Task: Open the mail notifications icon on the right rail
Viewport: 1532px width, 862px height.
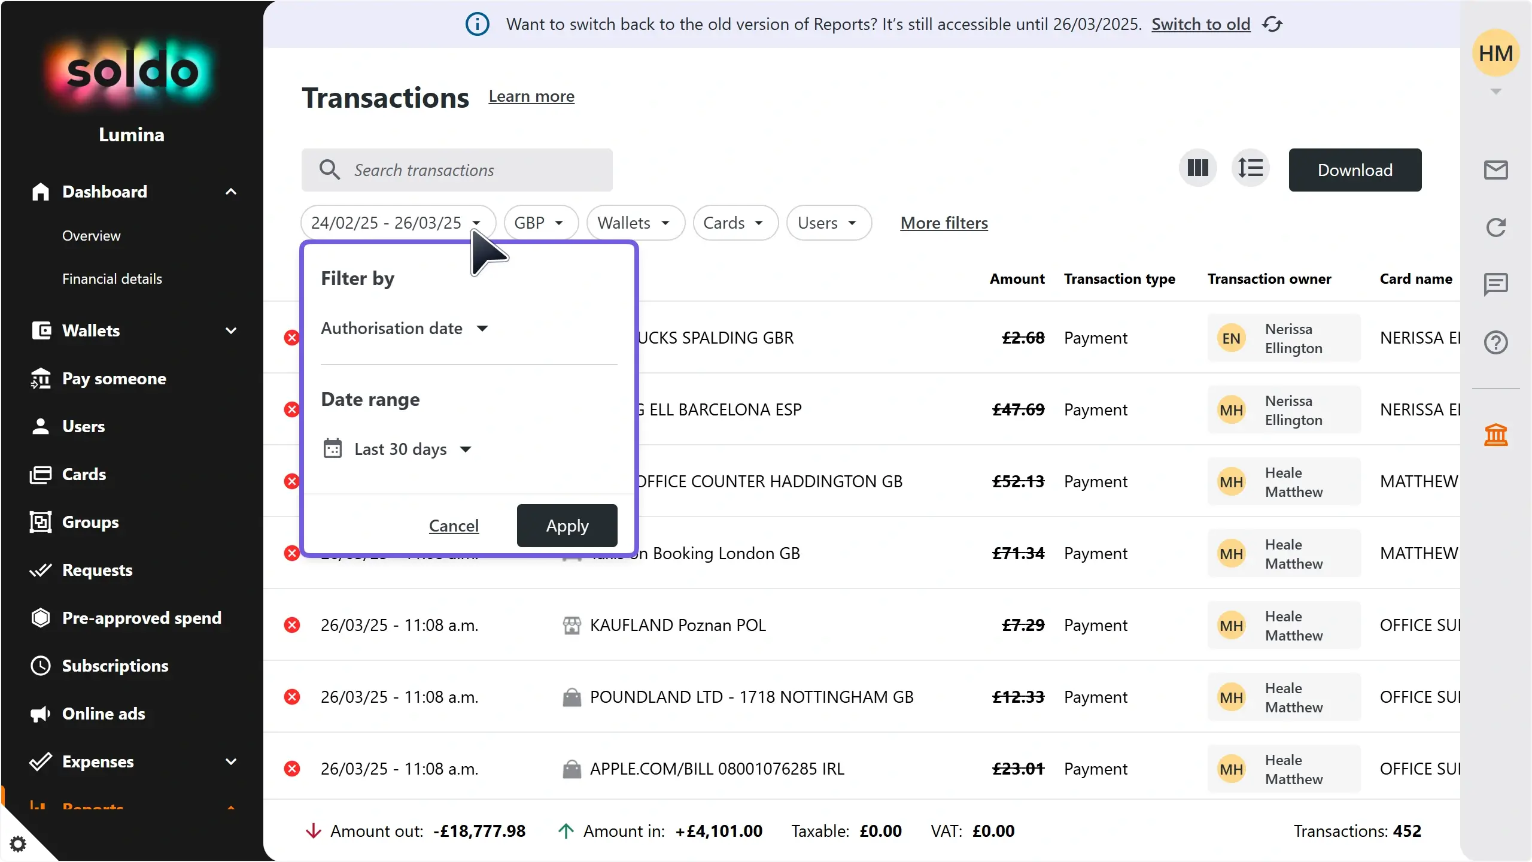Action: [1497, 169]
